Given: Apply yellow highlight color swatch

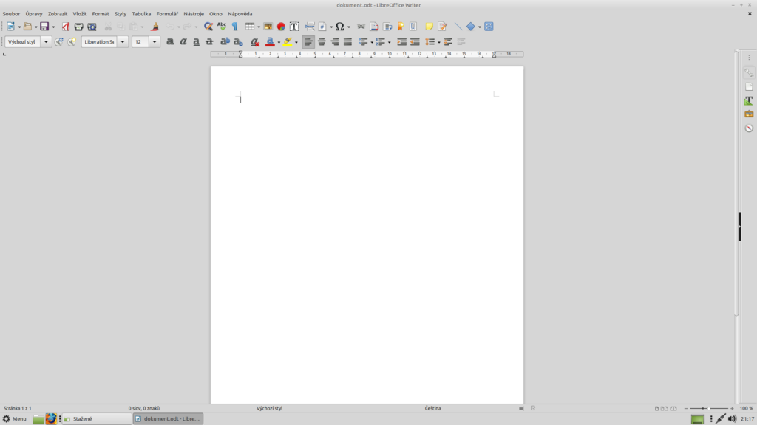Looking at the screenshot, I should (288, 42).
